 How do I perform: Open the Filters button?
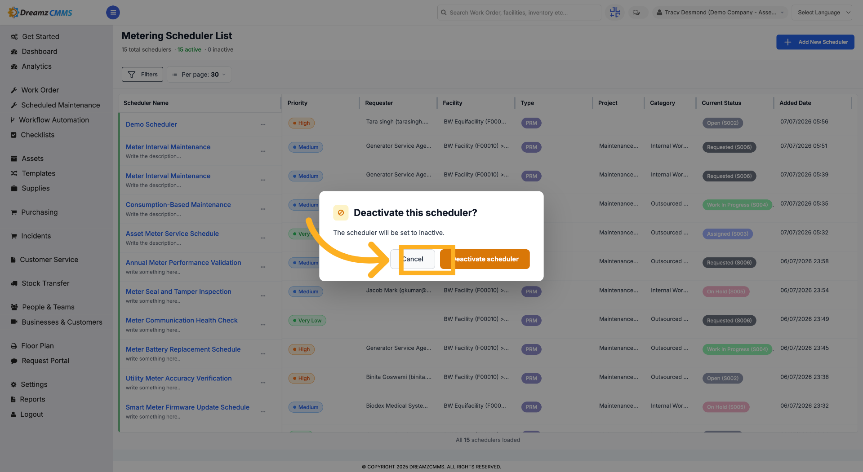(142, 75)
